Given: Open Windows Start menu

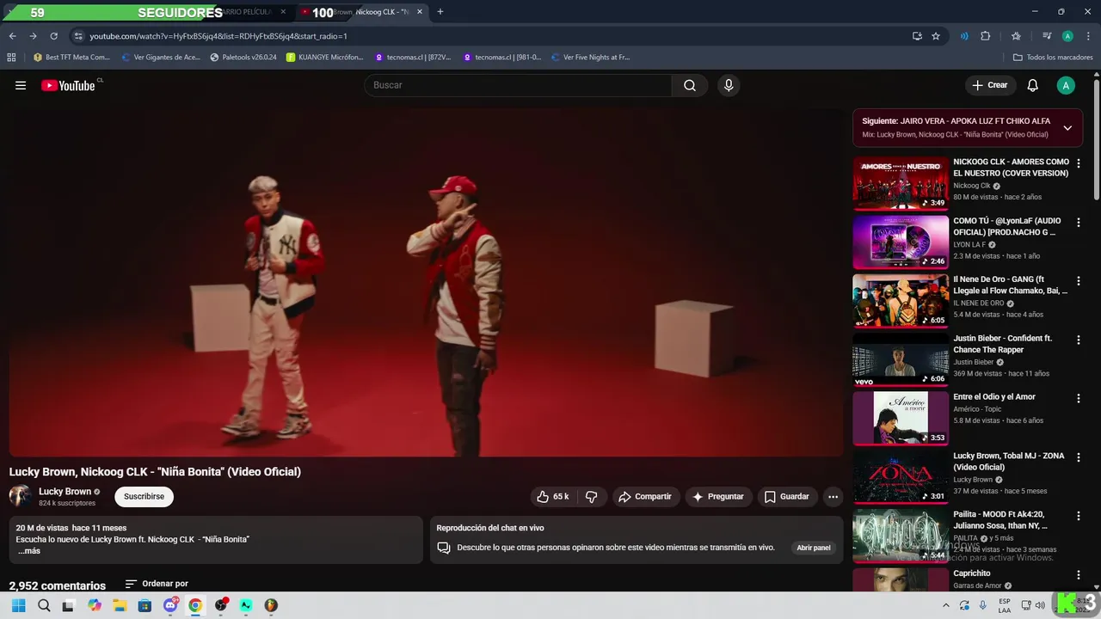Looking at the screenshot, I should [18, 605].
